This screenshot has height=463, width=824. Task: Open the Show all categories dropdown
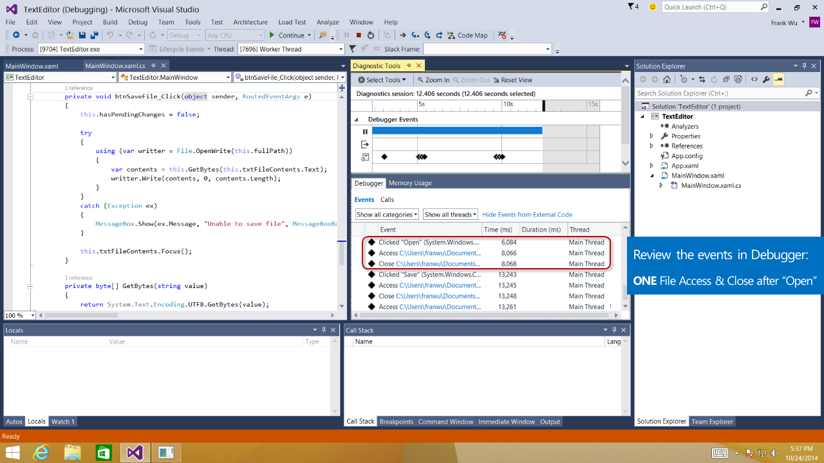point(387,214)
